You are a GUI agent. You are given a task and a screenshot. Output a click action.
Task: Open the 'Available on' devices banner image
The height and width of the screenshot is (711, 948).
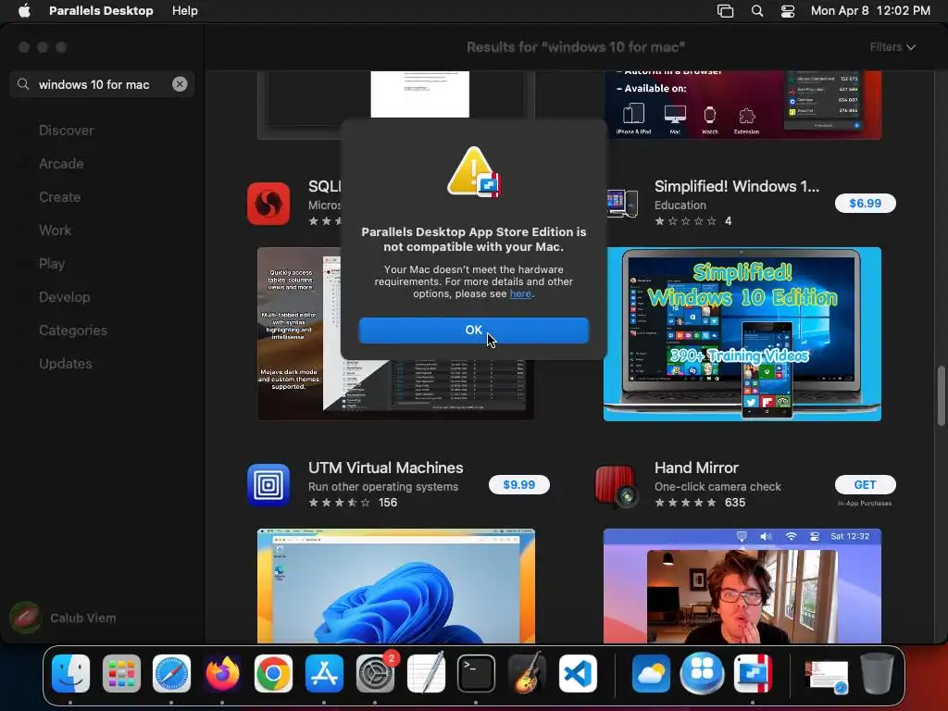pos(742,105)
